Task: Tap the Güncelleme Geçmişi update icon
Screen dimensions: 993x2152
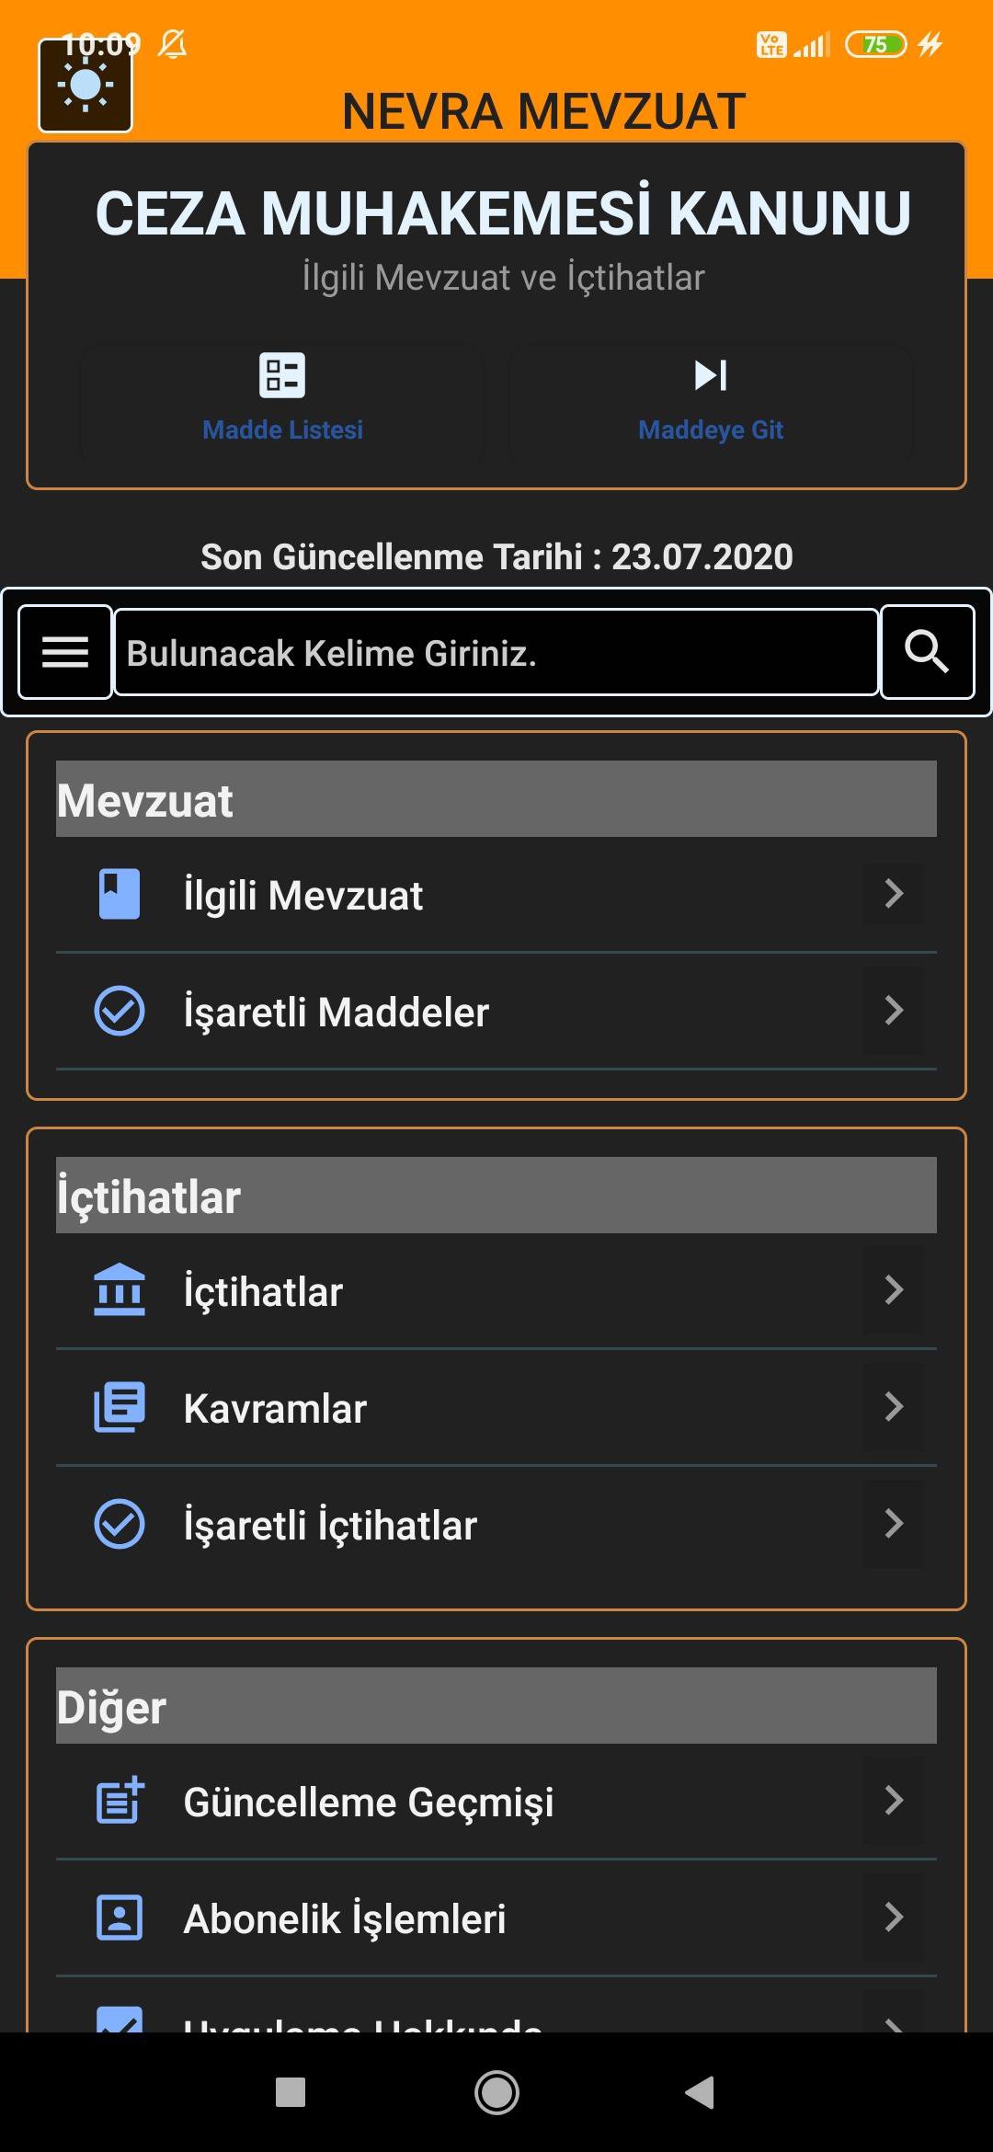Action: point(120,1803)
